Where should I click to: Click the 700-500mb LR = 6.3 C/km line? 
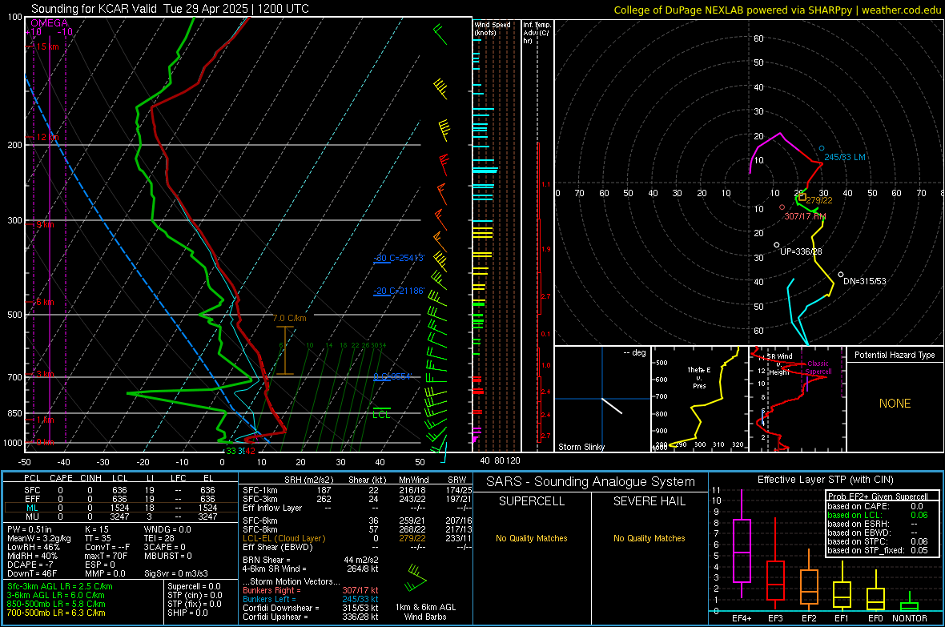coord(57,613)
